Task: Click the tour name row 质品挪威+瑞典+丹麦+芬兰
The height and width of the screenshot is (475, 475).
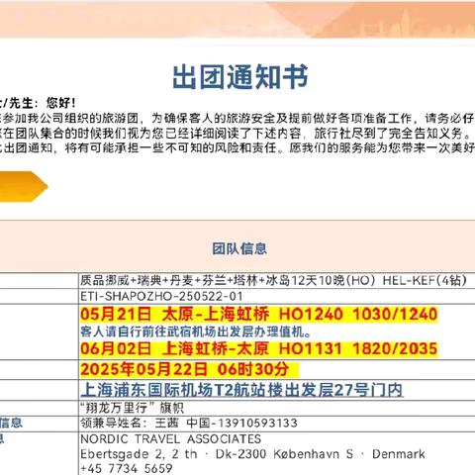Action: click(274, 280)
